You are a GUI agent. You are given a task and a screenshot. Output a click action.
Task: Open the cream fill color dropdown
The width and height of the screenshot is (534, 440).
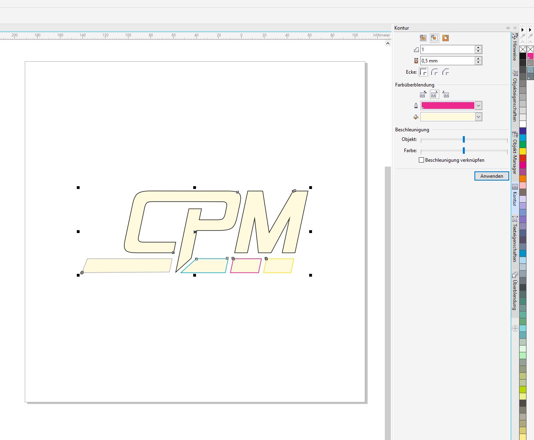(478, 117)
